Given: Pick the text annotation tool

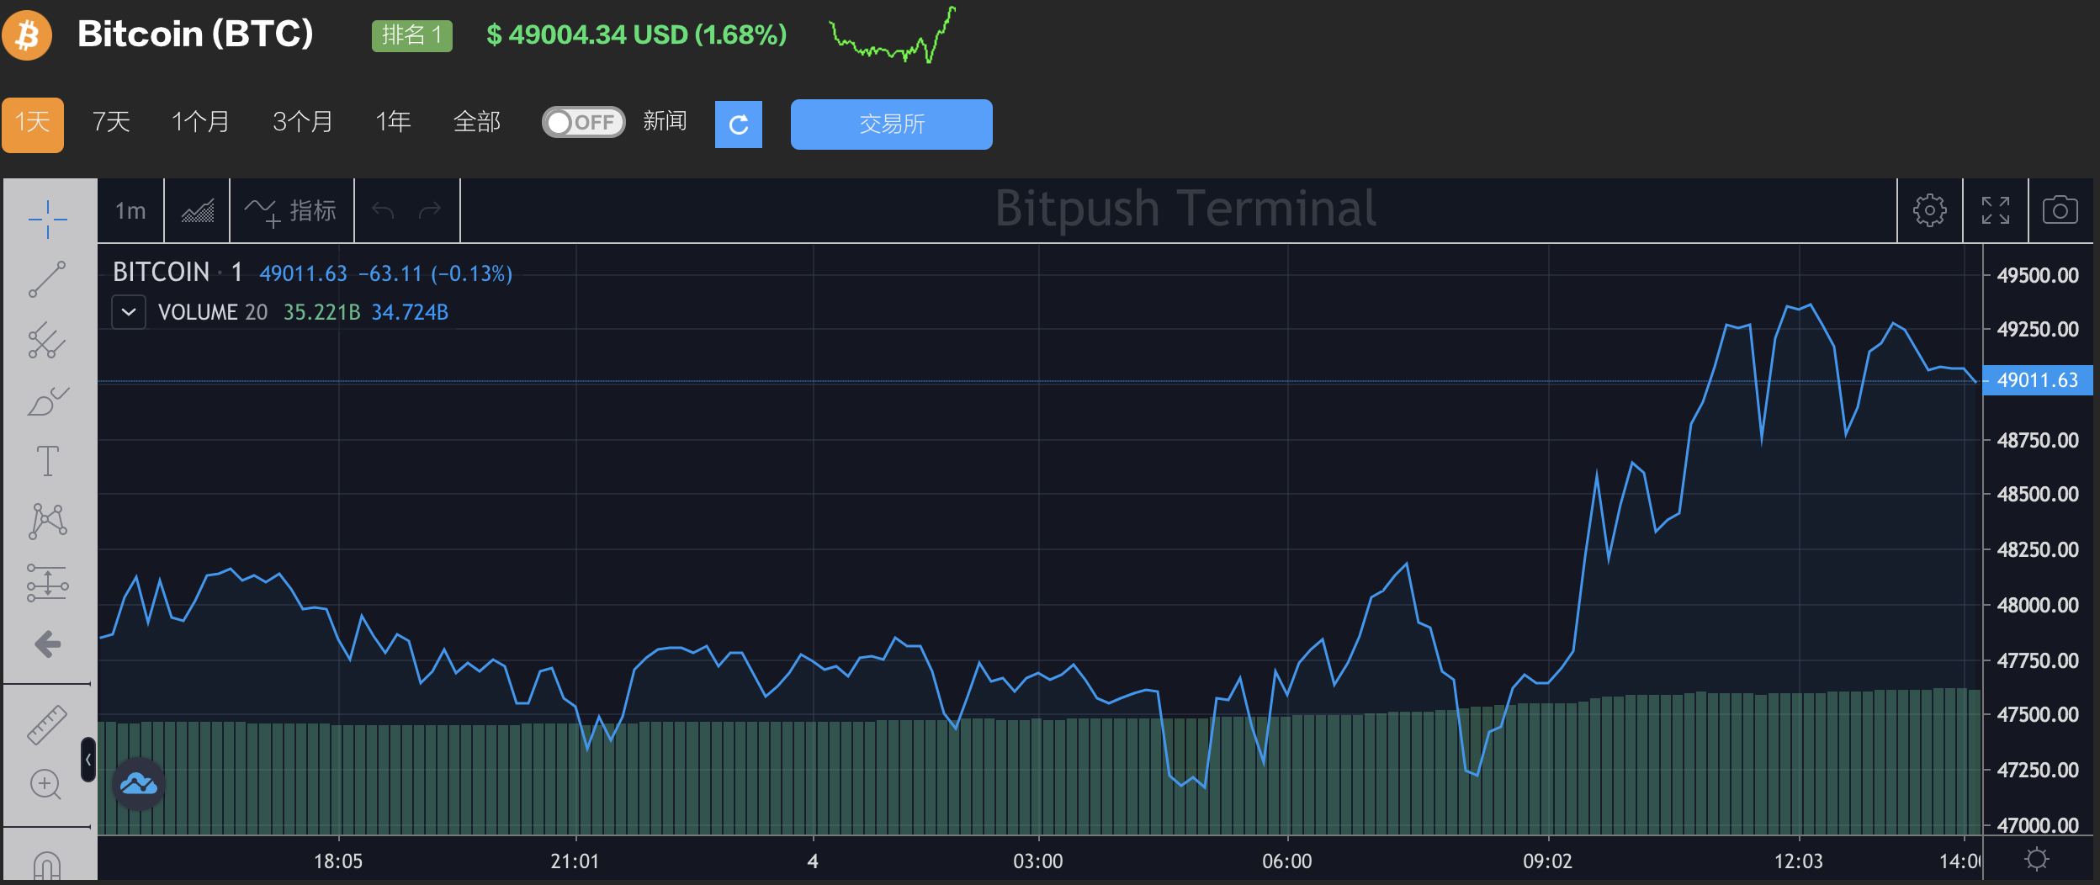Looking at the screenshot, I should (47, 461).
